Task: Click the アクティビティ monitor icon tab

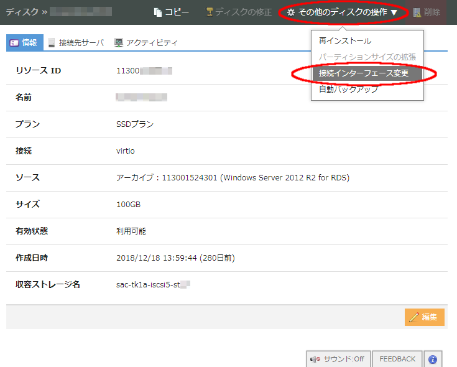Action: point(119,43)
